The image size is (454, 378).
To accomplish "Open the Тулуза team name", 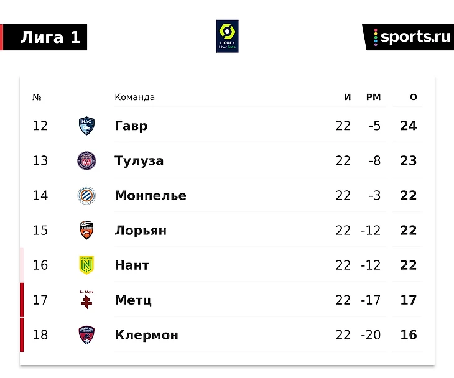I will click(139, 160).
